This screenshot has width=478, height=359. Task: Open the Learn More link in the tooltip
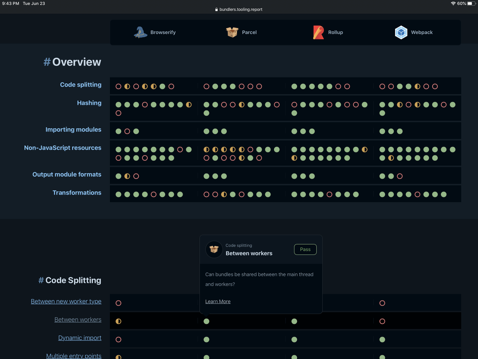217,301
